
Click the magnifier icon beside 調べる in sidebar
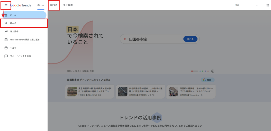pos(6,23)
